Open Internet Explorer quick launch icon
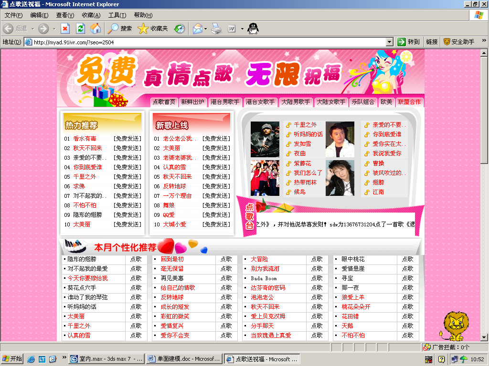 coord(31,359)
